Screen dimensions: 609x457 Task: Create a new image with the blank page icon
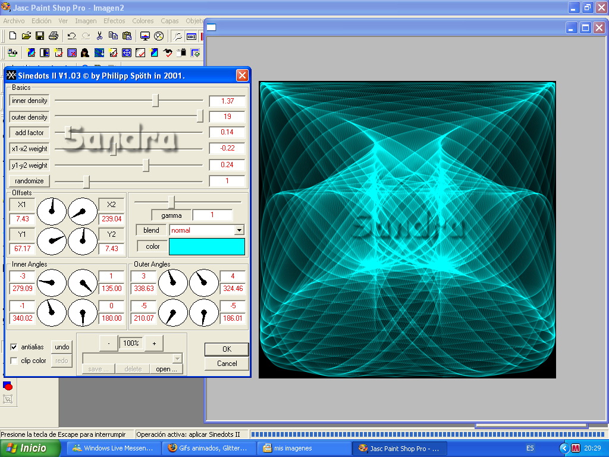click(x=13, y=36)
